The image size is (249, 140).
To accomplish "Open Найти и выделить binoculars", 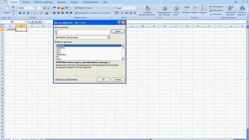I will tap(242, 10).
